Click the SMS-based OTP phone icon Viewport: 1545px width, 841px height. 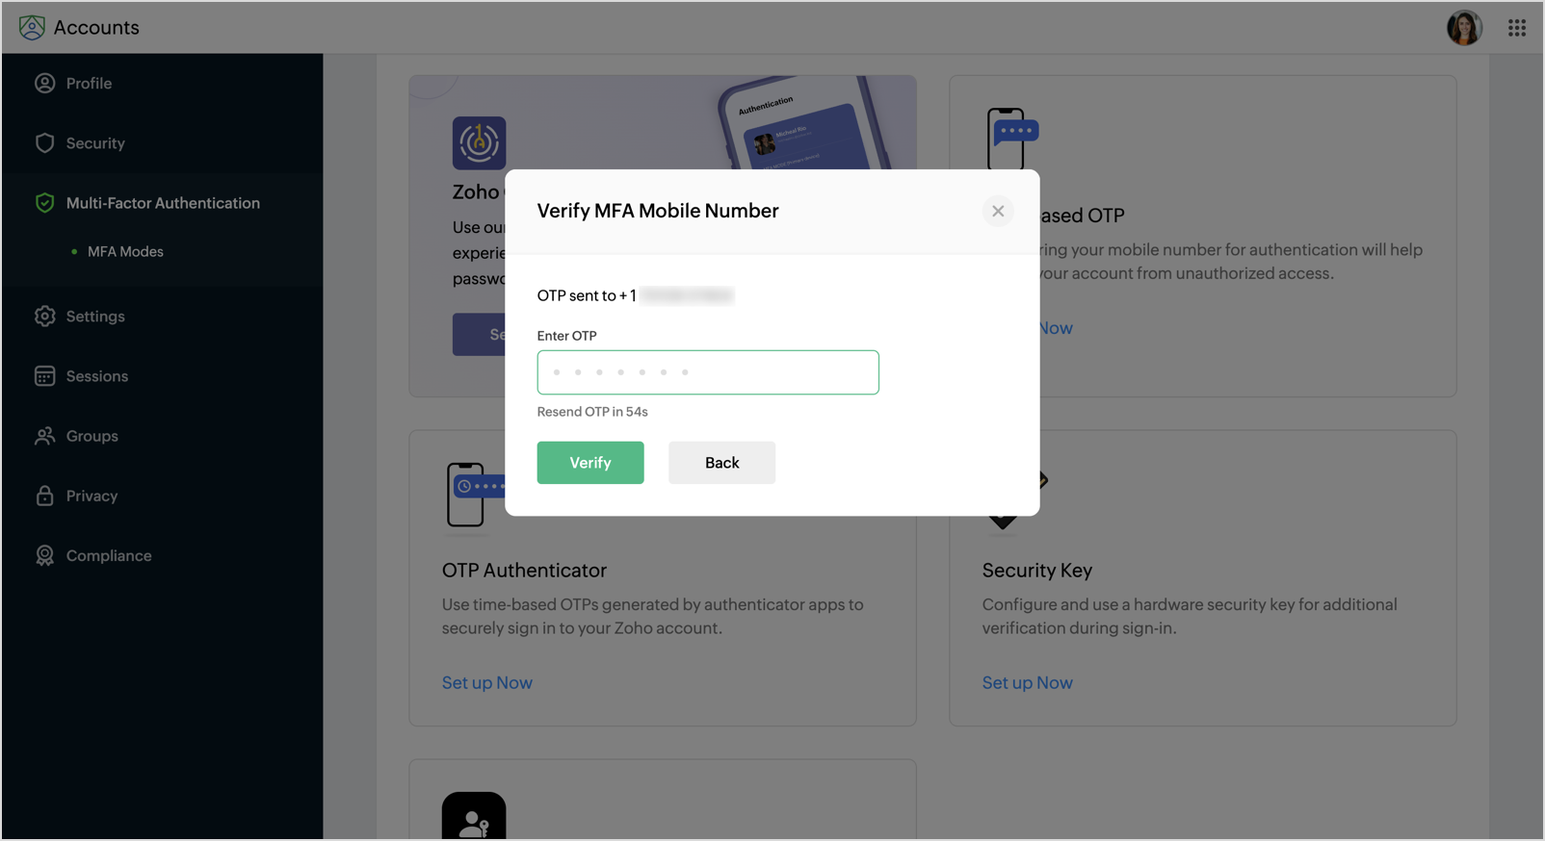click(1011, 138)
